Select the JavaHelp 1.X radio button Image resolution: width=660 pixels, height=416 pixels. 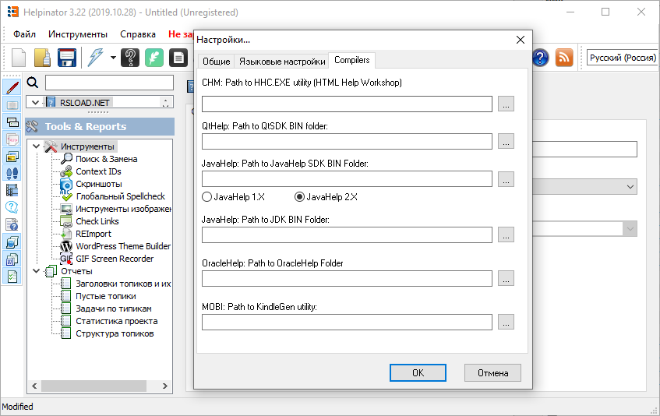[207, 197]
